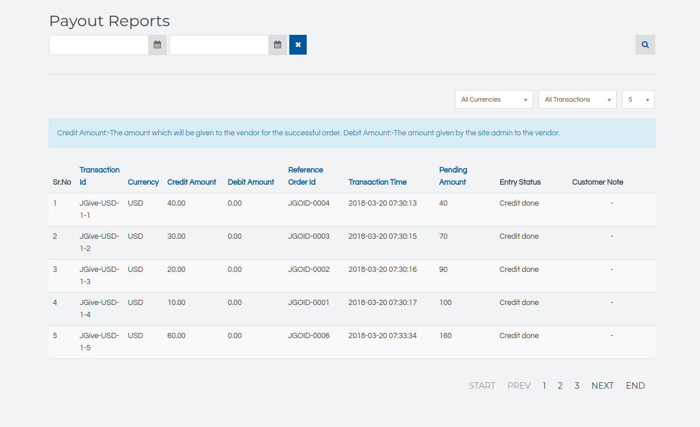The width and height of the screenshot is (700, 427).
Task: Select transaction id JGive-USD-1-5
Action: (99, 342)
